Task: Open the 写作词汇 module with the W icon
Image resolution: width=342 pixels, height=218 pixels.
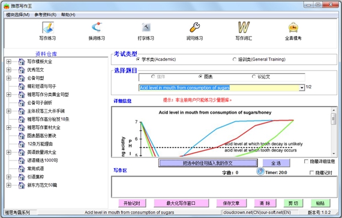Action: [244, 27]
